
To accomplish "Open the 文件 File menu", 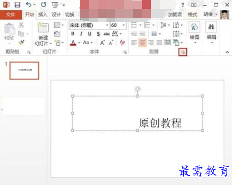I will 11,15.
